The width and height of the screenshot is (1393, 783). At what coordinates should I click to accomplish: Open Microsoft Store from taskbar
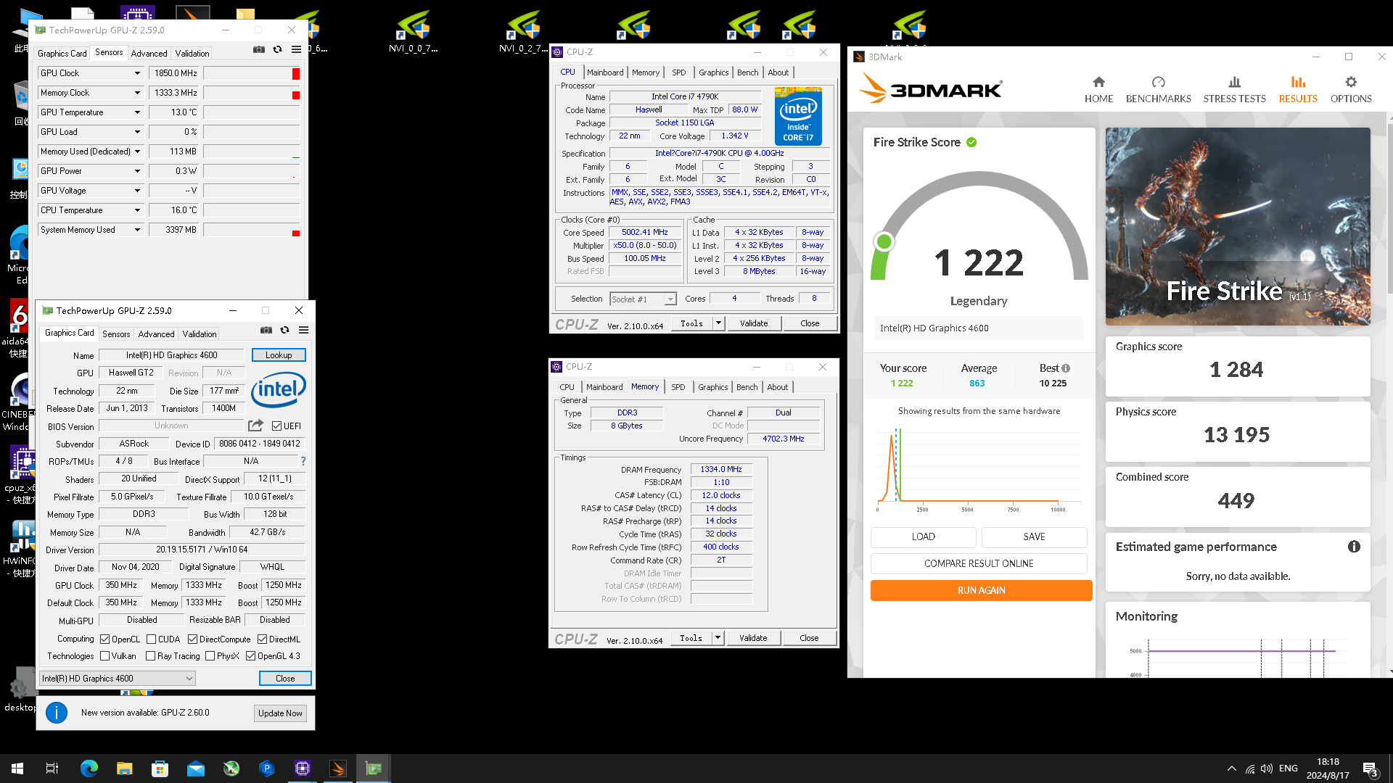point(160,768)
